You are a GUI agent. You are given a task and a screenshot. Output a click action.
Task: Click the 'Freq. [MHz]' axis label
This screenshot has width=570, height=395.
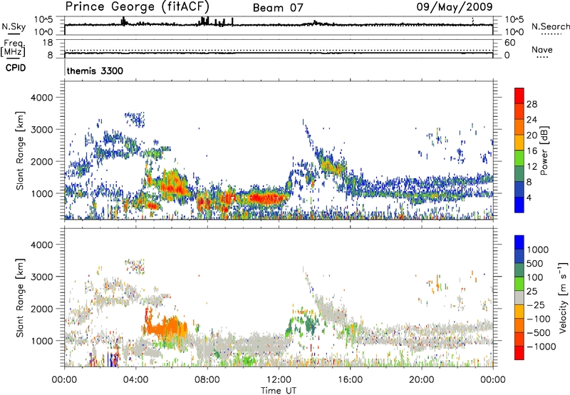coord(14,48)
